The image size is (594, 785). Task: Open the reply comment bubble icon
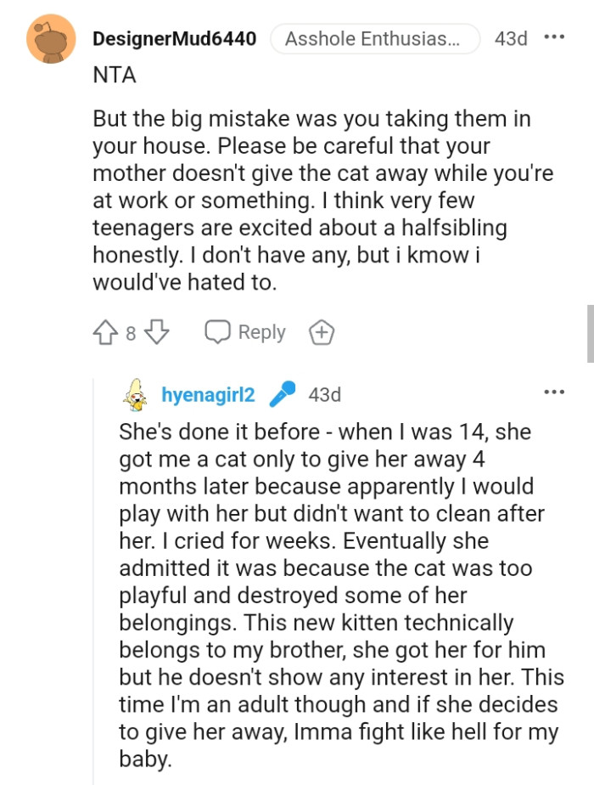click(219, 332)
